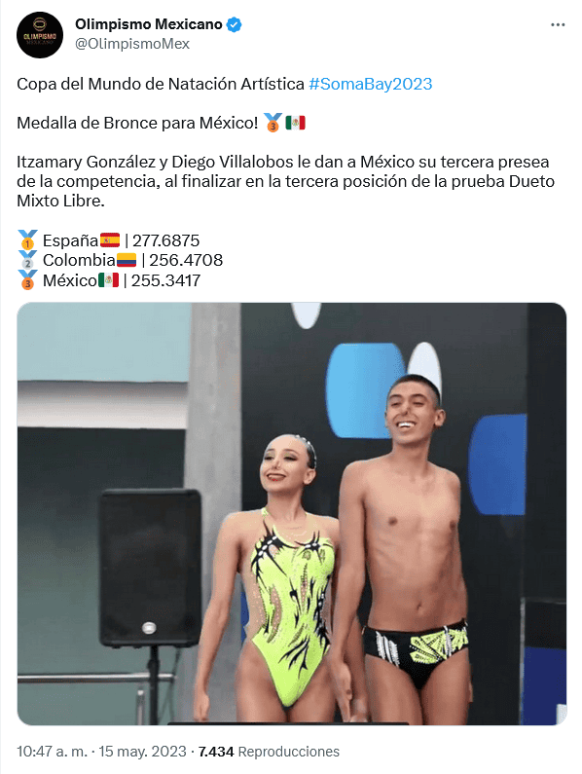This screenshot has height=774, width=582.
Task: Click the bronze medal after Medalla de Bronce
Action: pyautogui.click(x=273, y=123)
